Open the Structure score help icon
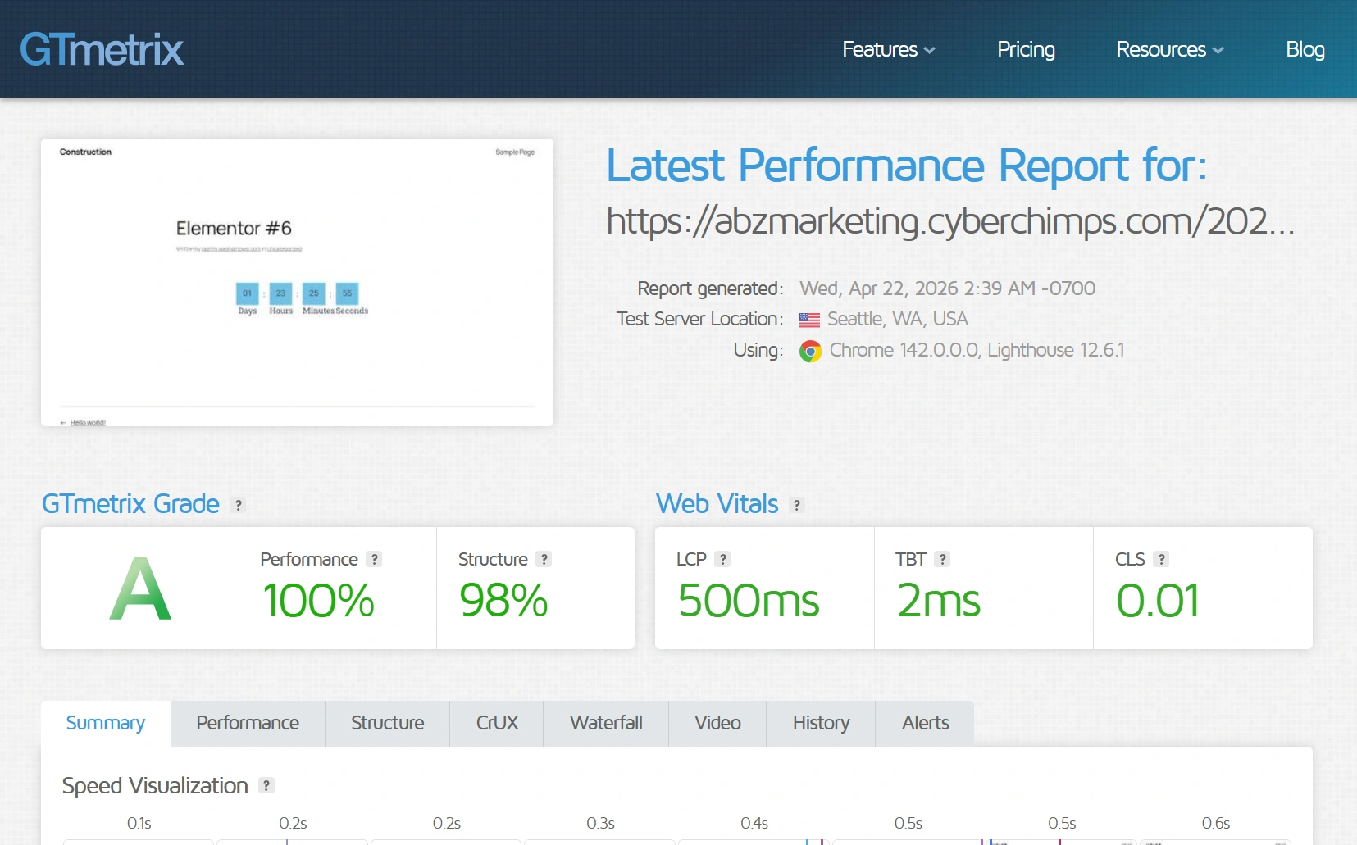1357x845 pixels. pyautogui.click(x=544, y=559)
